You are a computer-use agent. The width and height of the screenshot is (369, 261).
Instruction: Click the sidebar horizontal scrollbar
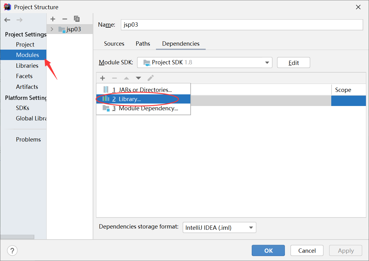coord(17,237)
